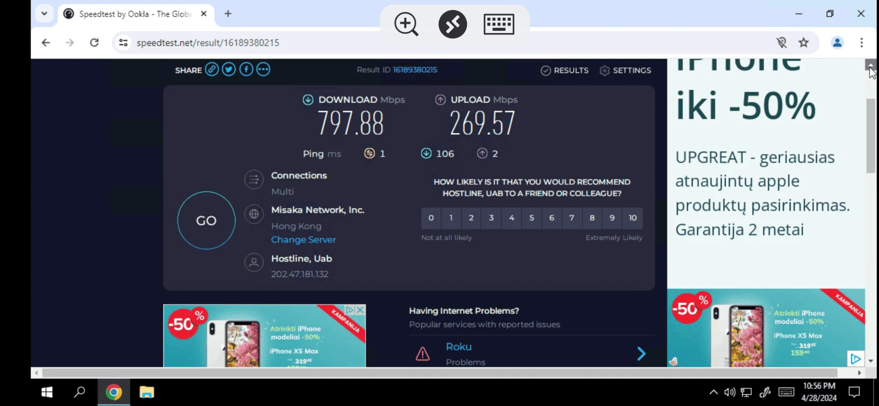Image resolution: width=879 pixels, height=406 pixels.
Task: Open blocked tracking protection icon
Action: 781,43
